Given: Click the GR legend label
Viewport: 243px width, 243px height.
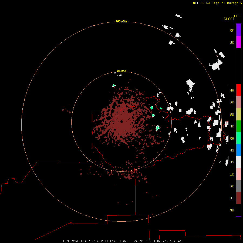Looking at the screenshot, I should click(232, 102).
